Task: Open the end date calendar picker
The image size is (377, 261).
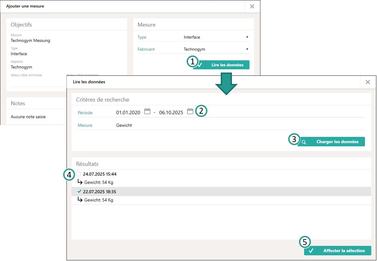Action: tap(190, 111)
